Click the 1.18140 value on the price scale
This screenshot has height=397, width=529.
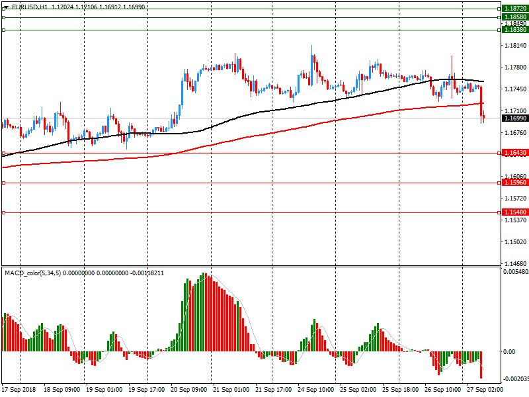click(514, 46)
